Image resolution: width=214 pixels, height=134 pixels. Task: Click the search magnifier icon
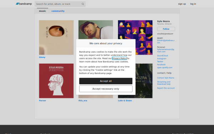(83, 4)
